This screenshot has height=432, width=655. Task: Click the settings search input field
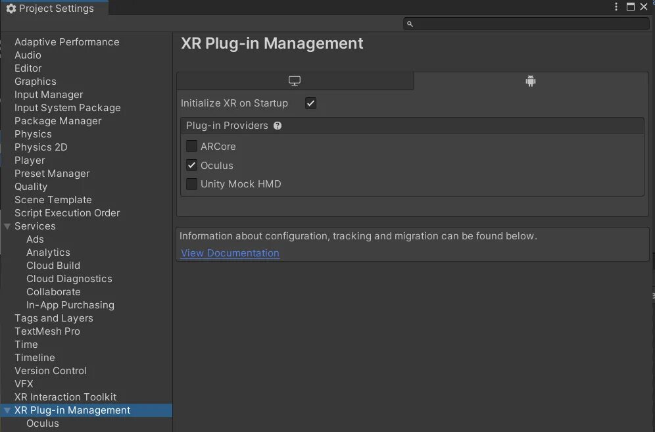[530, 24]
